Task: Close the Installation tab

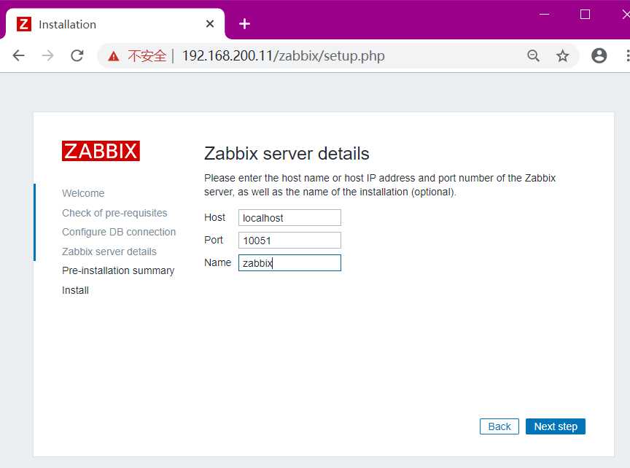Action: tap(210, 24)
